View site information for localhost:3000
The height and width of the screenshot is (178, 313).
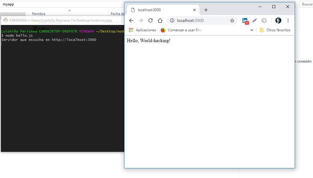pyautogui.click(x=171, y=20)
